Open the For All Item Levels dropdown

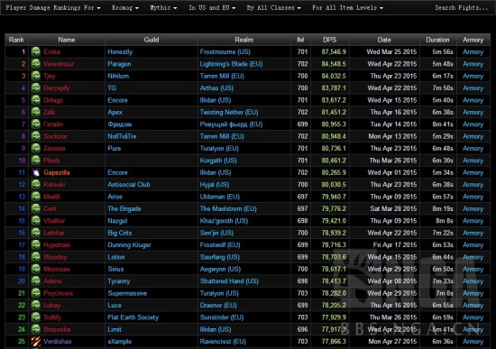pyautogui.click(x=347, y=7)
